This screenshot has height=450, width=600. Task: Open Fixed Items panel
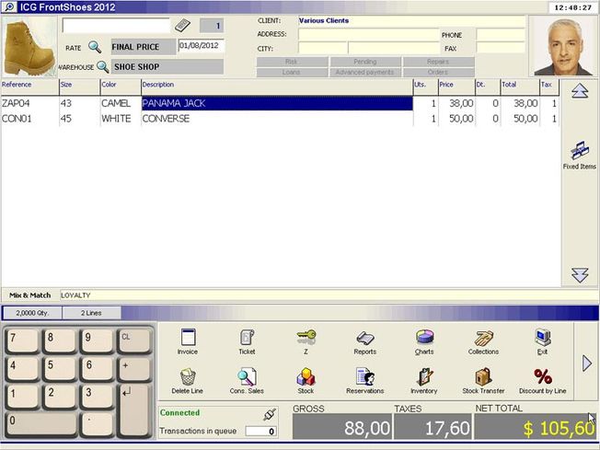coord(580,155)
